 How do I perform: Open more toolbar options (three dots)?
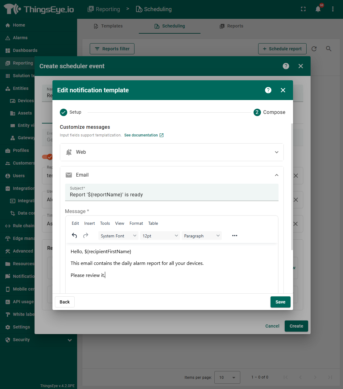235,236
